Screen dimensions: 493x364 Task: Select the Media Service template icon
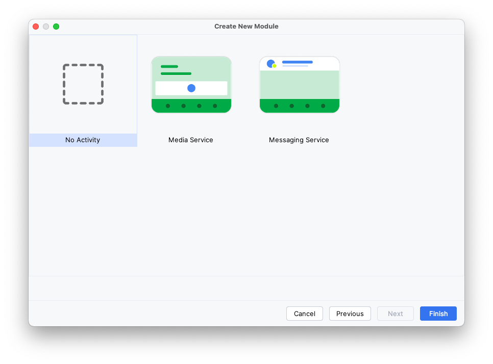(191, 84)
